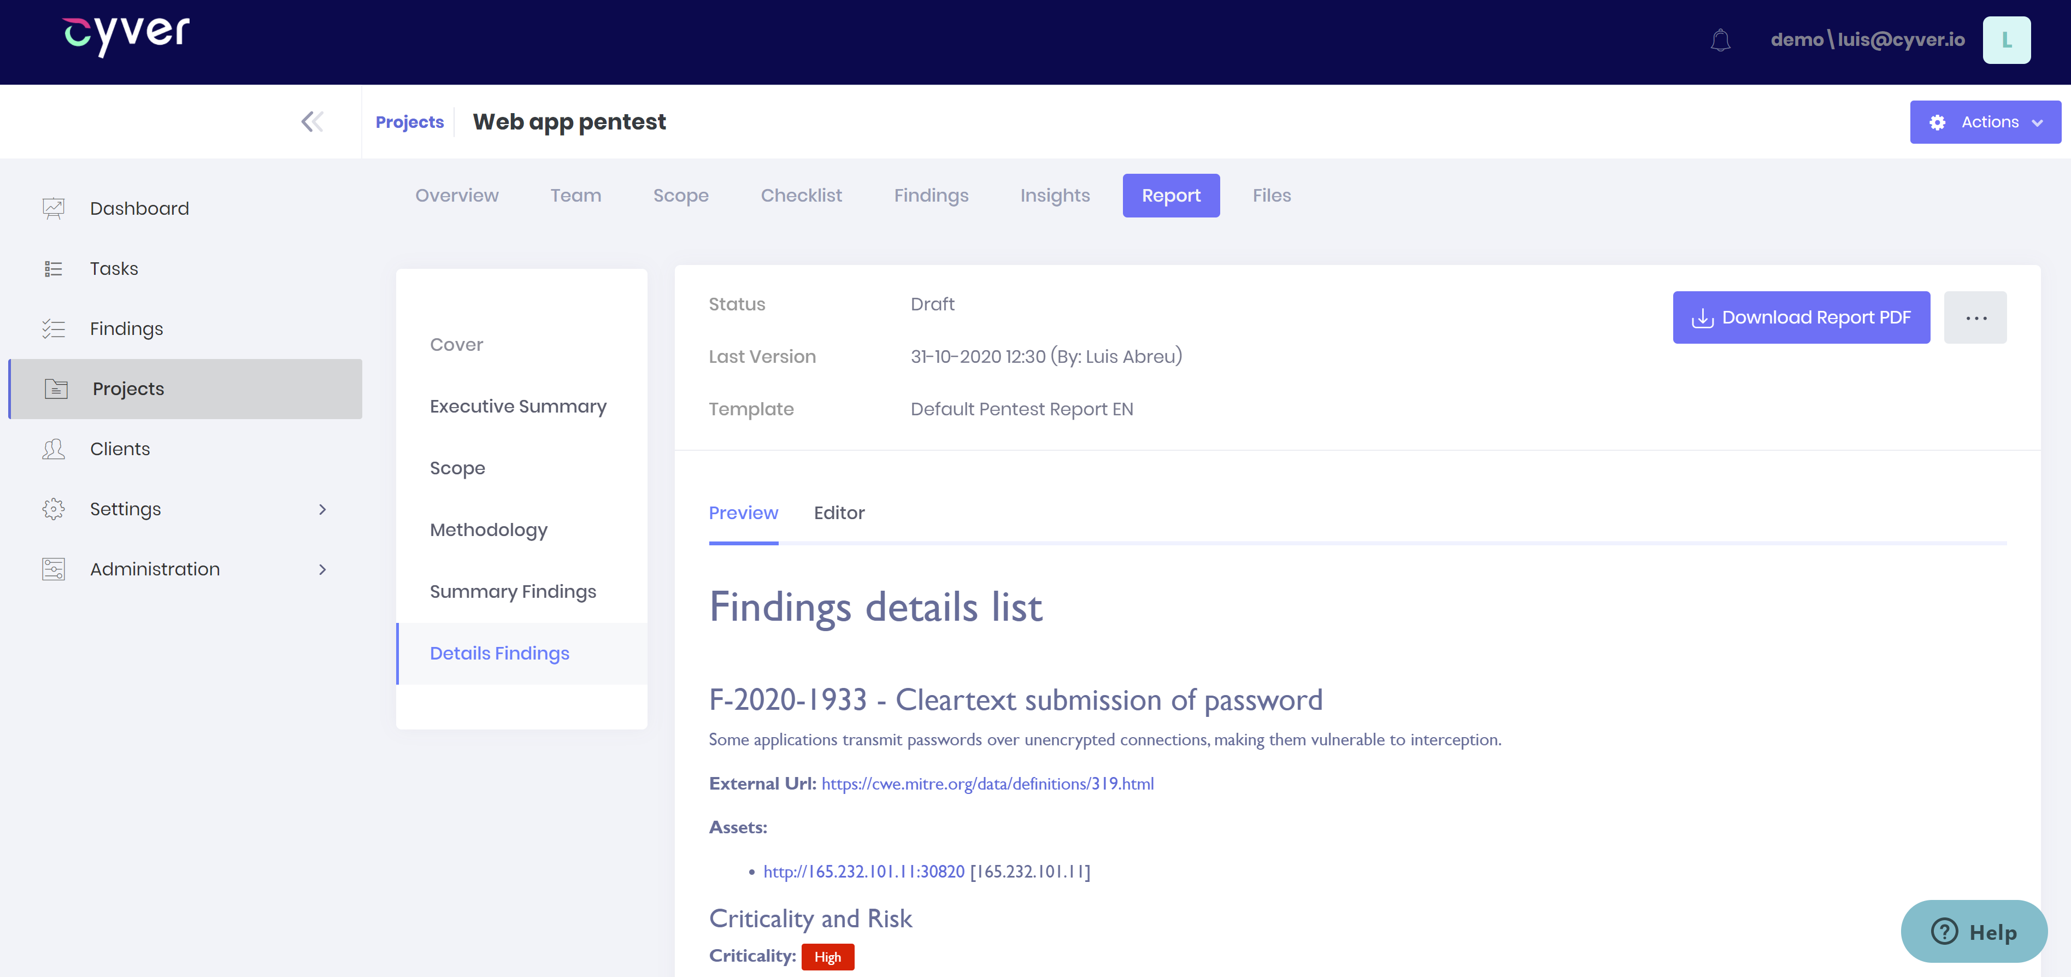Click the red High criticality badge
2071x977 pixels.
pyautogui.click(x=827, y=957)
